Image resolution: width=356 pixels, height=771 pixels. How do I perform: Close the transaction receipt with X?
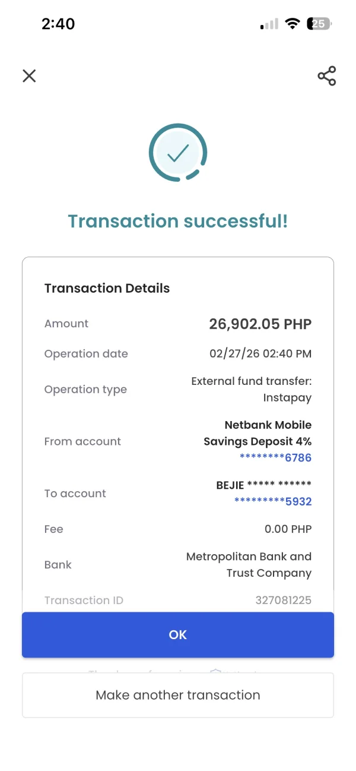pyautogui.click(x=29, y=75)
